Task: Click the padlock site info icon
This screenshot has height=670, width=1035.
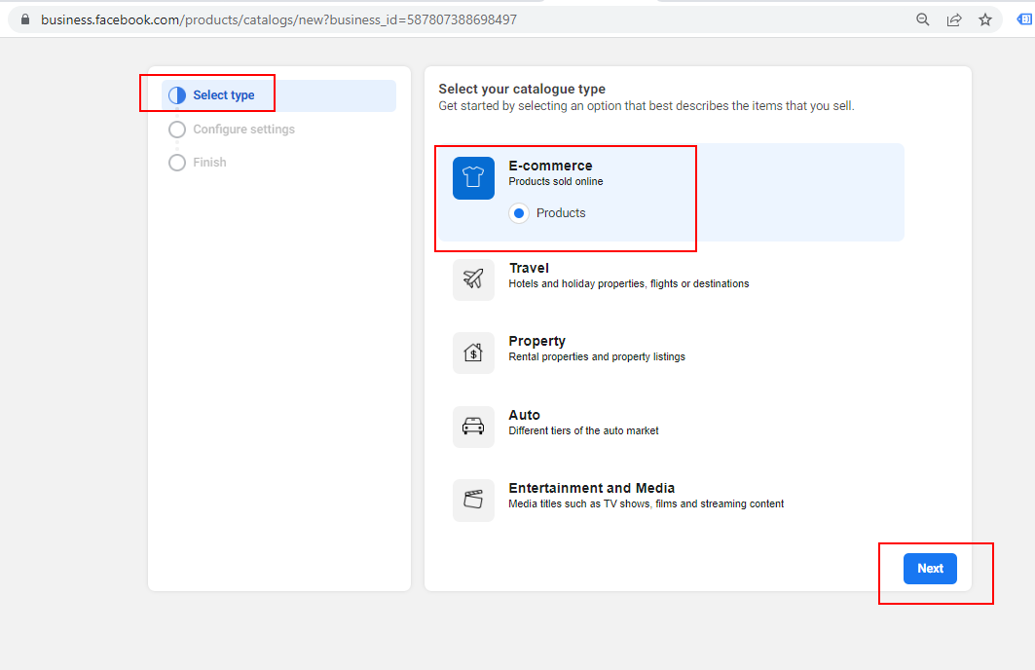Action: (24, 19)
